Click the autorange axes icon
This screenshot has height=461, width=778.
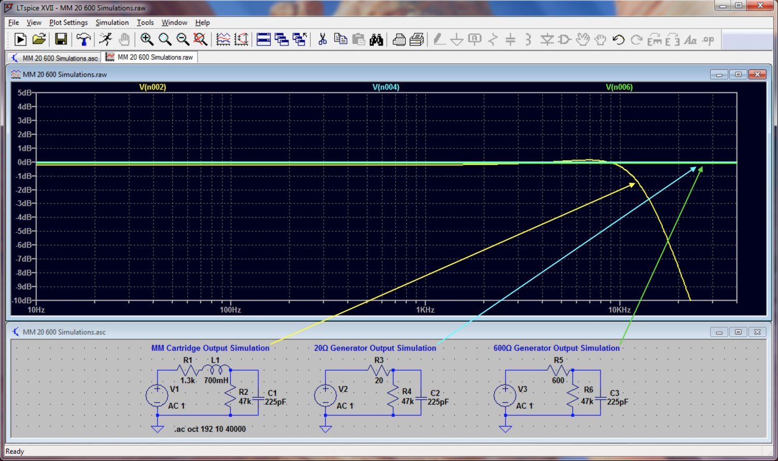(241, 39)
